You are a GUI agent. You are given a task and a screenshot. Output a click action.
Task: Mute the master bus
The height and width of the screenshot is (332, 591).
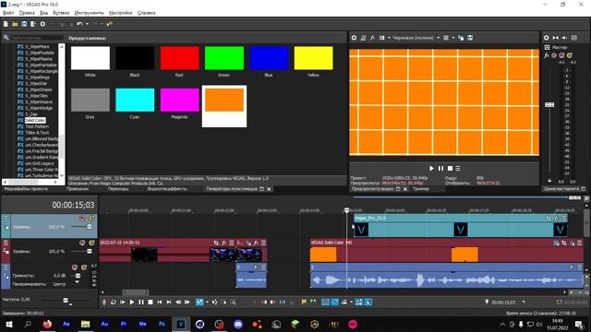click(x=561, y=55)
